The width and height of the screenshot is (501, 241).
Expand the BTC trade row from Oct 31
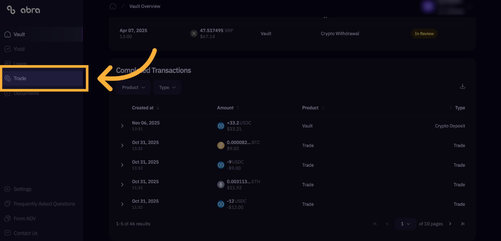click(122, 146)
